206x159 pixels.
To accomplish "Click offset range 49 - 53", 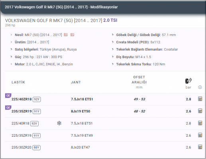I will coord(139,99).
